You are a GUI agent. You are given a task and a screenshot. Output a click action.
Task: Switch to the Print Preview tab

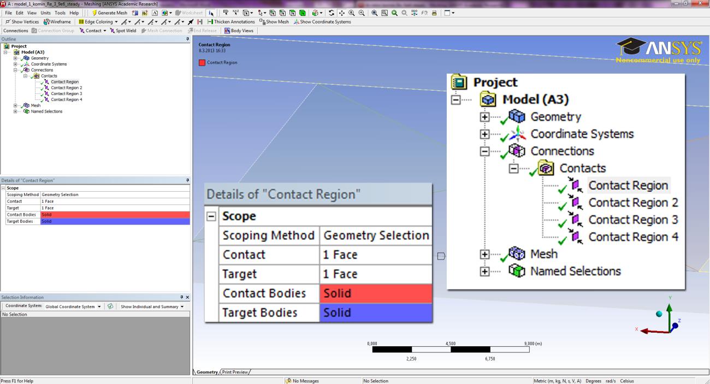pos(235,373)
